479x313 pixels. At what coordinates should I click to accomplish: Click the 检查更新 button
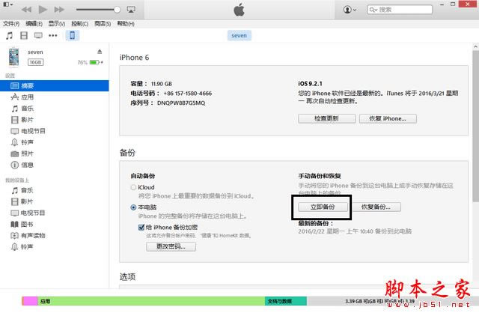[x=326, y=118]
